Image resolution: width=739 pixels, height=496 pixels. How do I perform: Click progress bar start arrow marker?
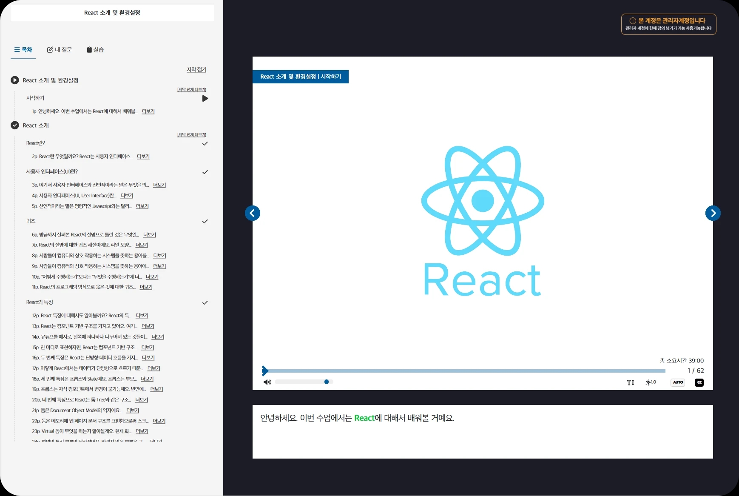(x=265, y=371)
